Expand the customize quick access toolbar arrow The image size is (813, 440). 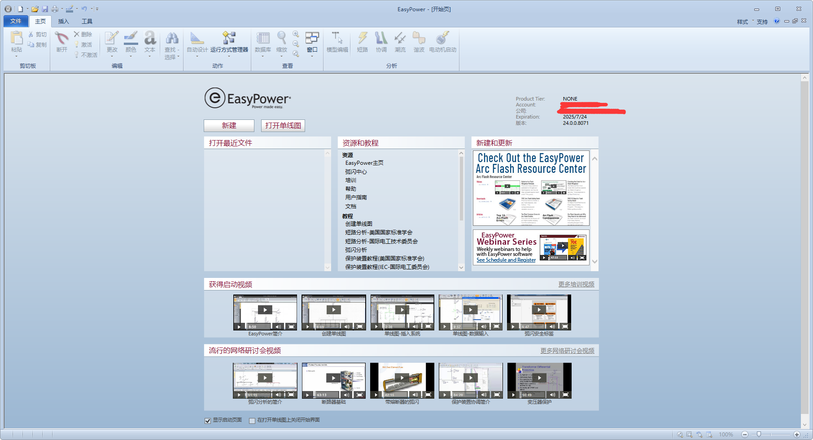97,9
